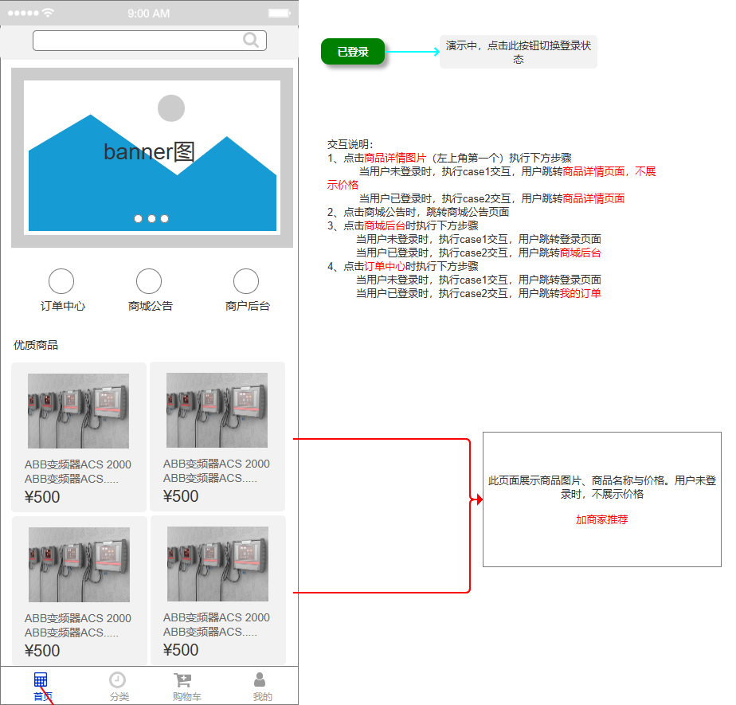The height and width of the screenshot is (705, 736).
Task: Open 我的 profile icon tab
Action: click(260, 680)
